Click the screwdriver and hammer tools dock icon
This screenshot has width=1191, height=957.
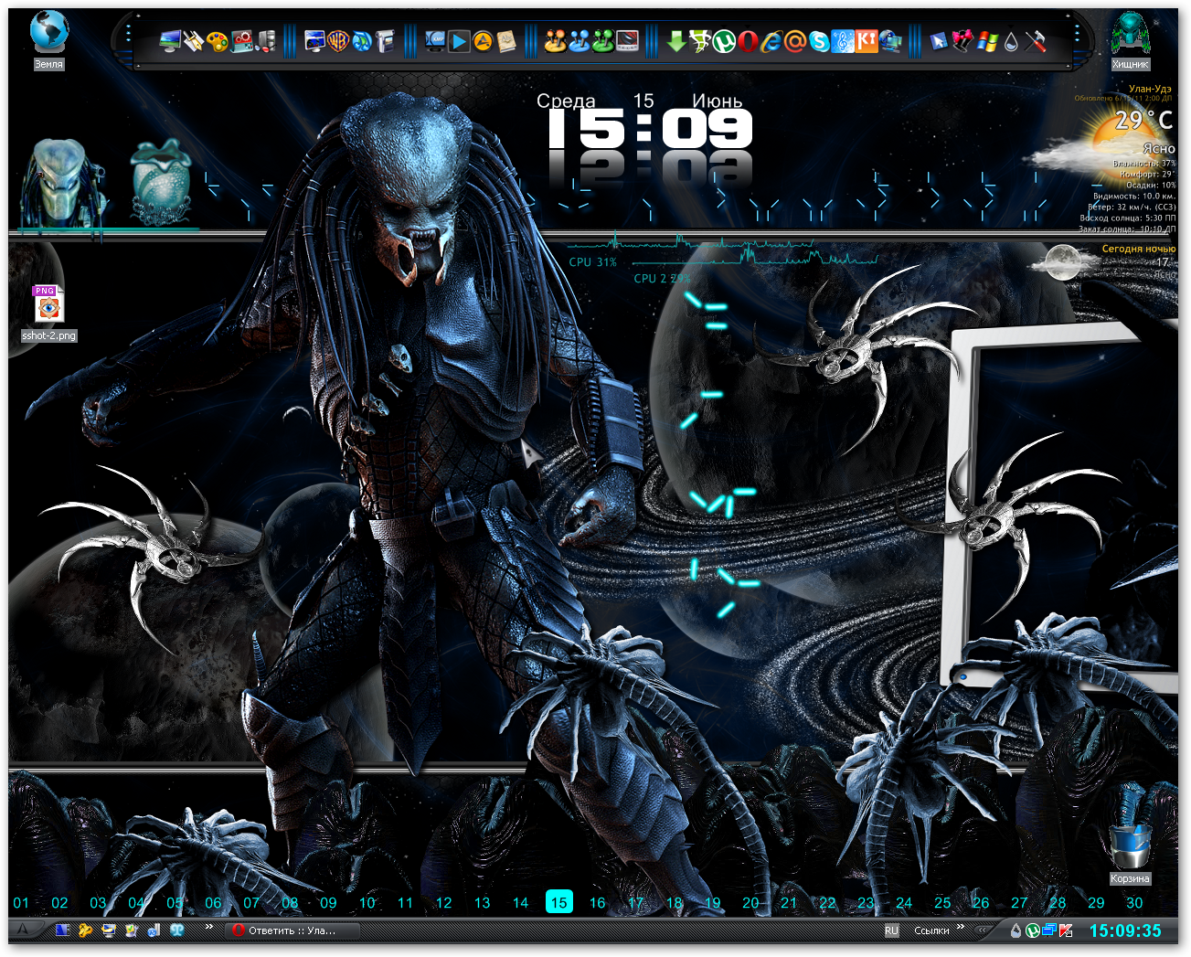[1034, 43]
